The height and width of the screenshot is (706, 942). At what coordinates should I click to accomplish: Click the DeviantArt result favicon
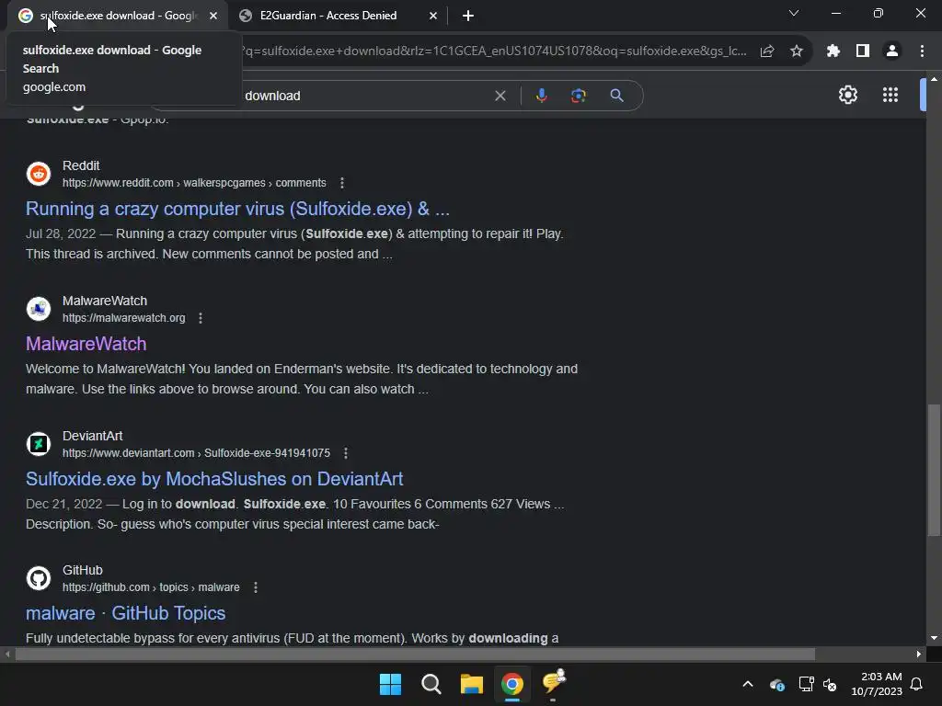click(39, 444)
